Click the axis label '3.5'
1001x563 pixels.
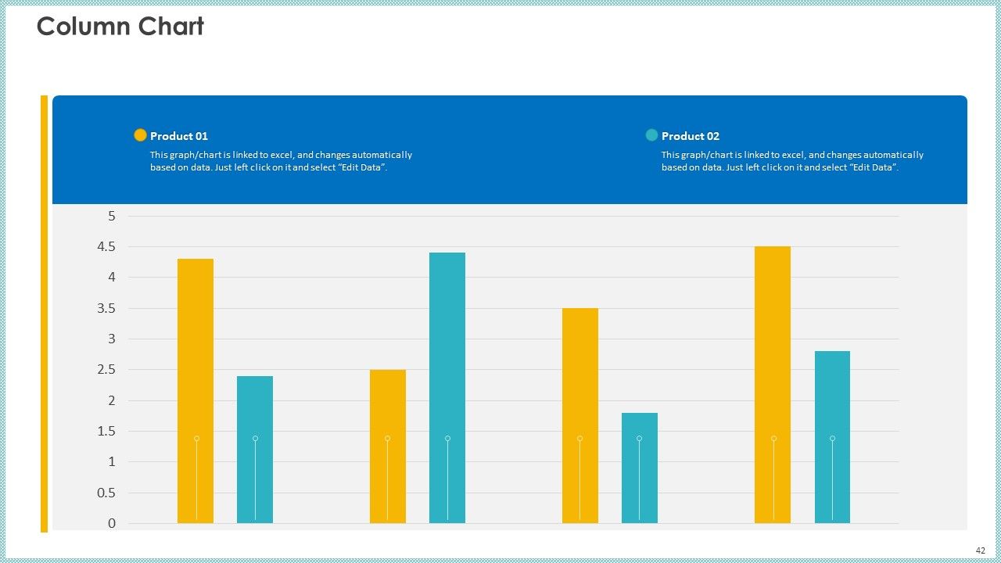pyautogui.click(x=106, y=308)
